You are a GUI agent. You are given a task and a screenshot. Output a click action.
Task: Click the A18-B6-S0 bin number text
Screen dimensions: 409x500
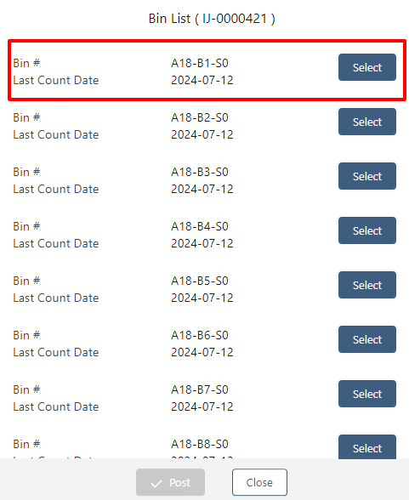tap(200, 335)
